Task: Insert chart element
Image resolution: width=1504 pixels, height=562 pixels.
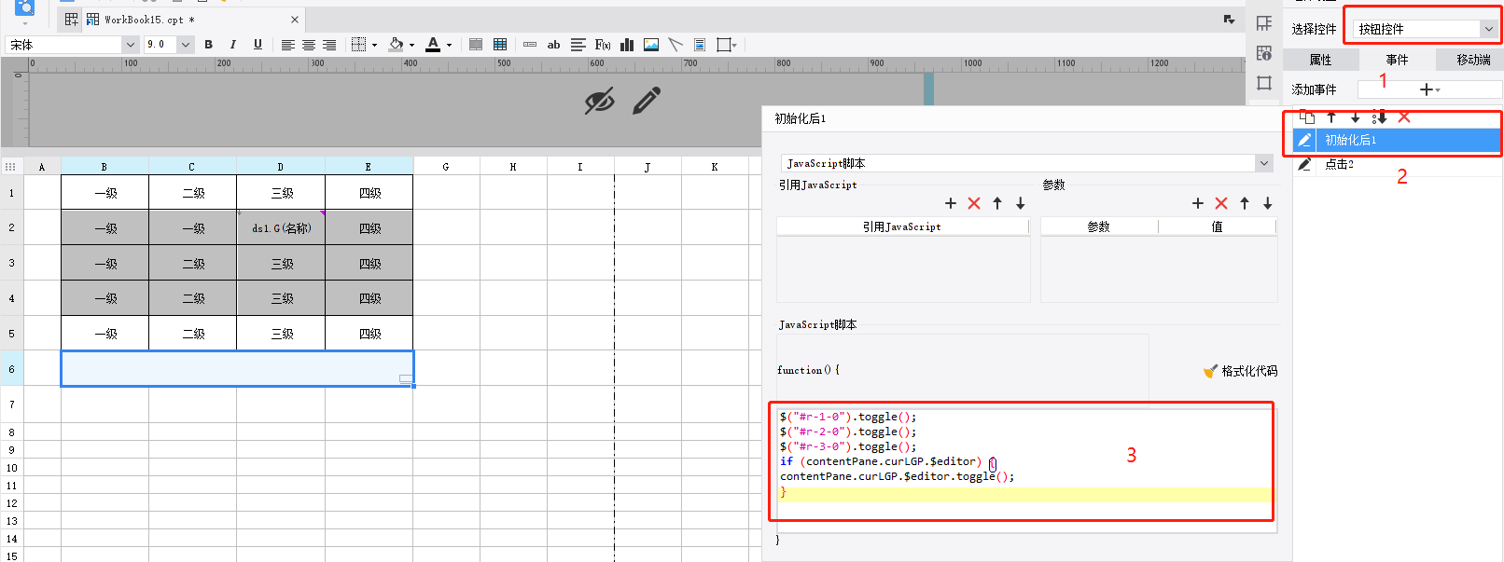Action: pos(627,44)
